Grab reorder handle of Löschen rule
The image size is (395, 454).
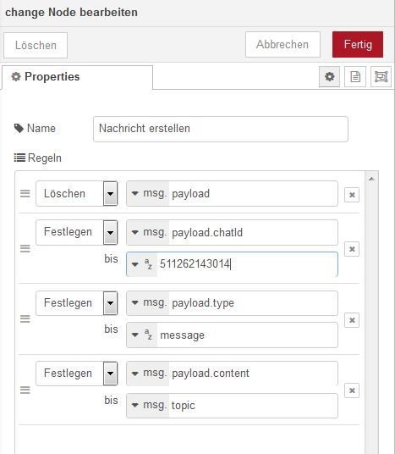click(25, 193)
